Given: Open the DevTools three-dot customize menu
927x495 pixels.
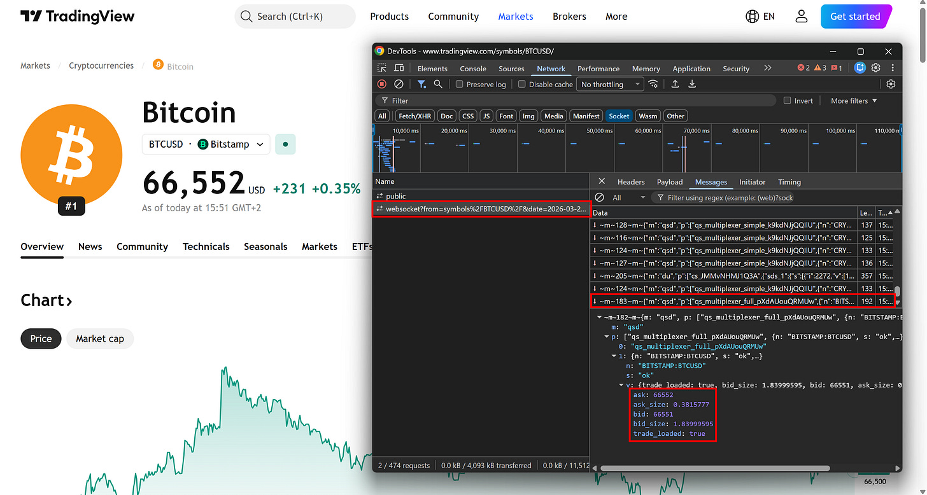Looking at the screenshot, I should 891,67.
